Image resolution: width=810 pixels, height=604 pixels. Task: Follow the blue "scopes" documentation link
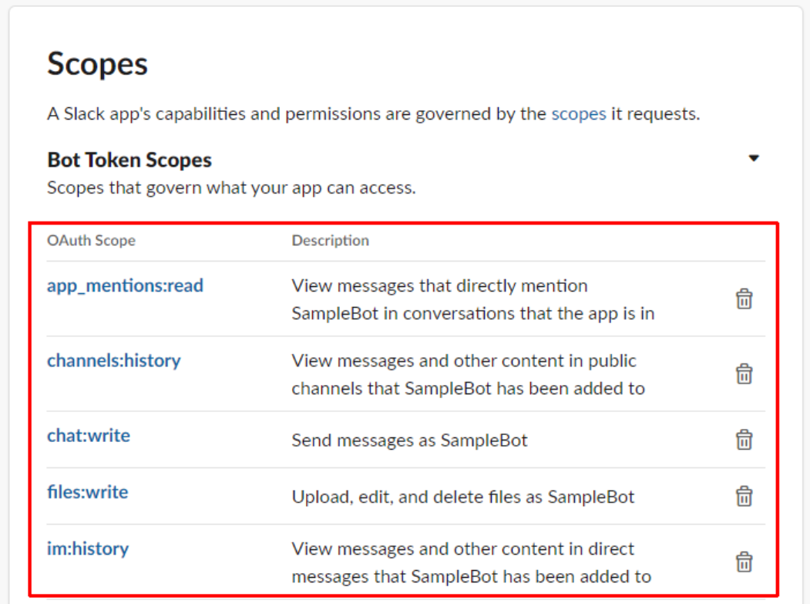tap(578, 115)
